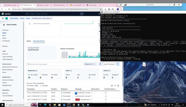Open Overview in the sidebar

click(x=5, y=30)
